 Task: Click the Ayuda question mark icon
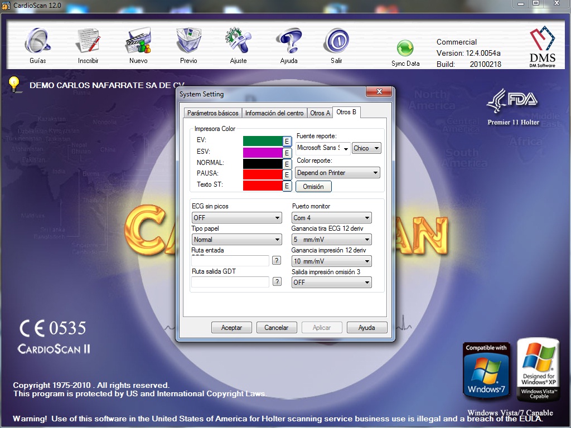pyautogui.click(x=289, y=41)
